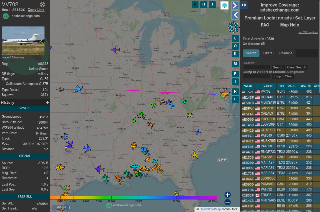Close the VV702 aircraft info panel
This screenshot has width=320, height=212.
[42, 4]
